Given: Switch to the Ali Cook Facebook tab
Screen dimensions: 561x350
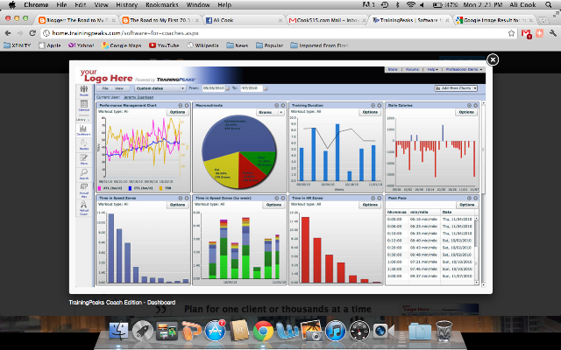Looking at the screenshot, I should [244, 20].
